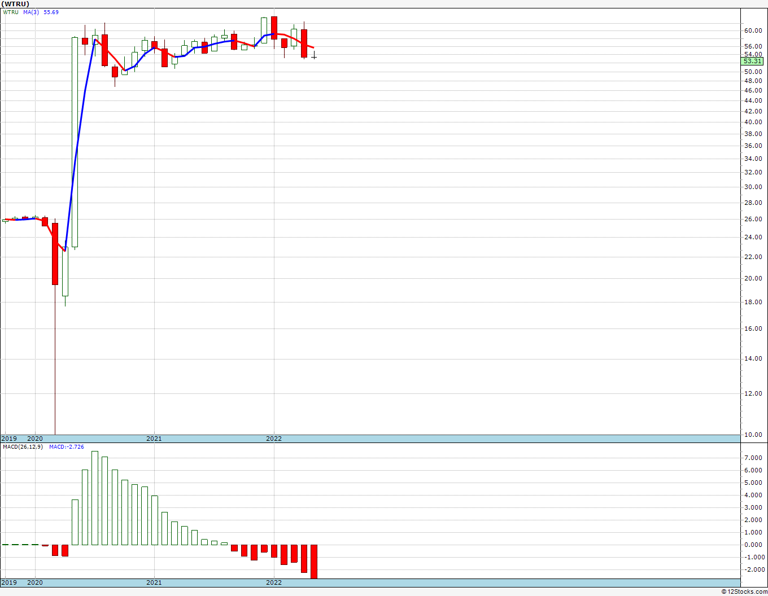The image size is (768, 596).
Task: Select the 28.00 price axis label
Action: [753, 203]
